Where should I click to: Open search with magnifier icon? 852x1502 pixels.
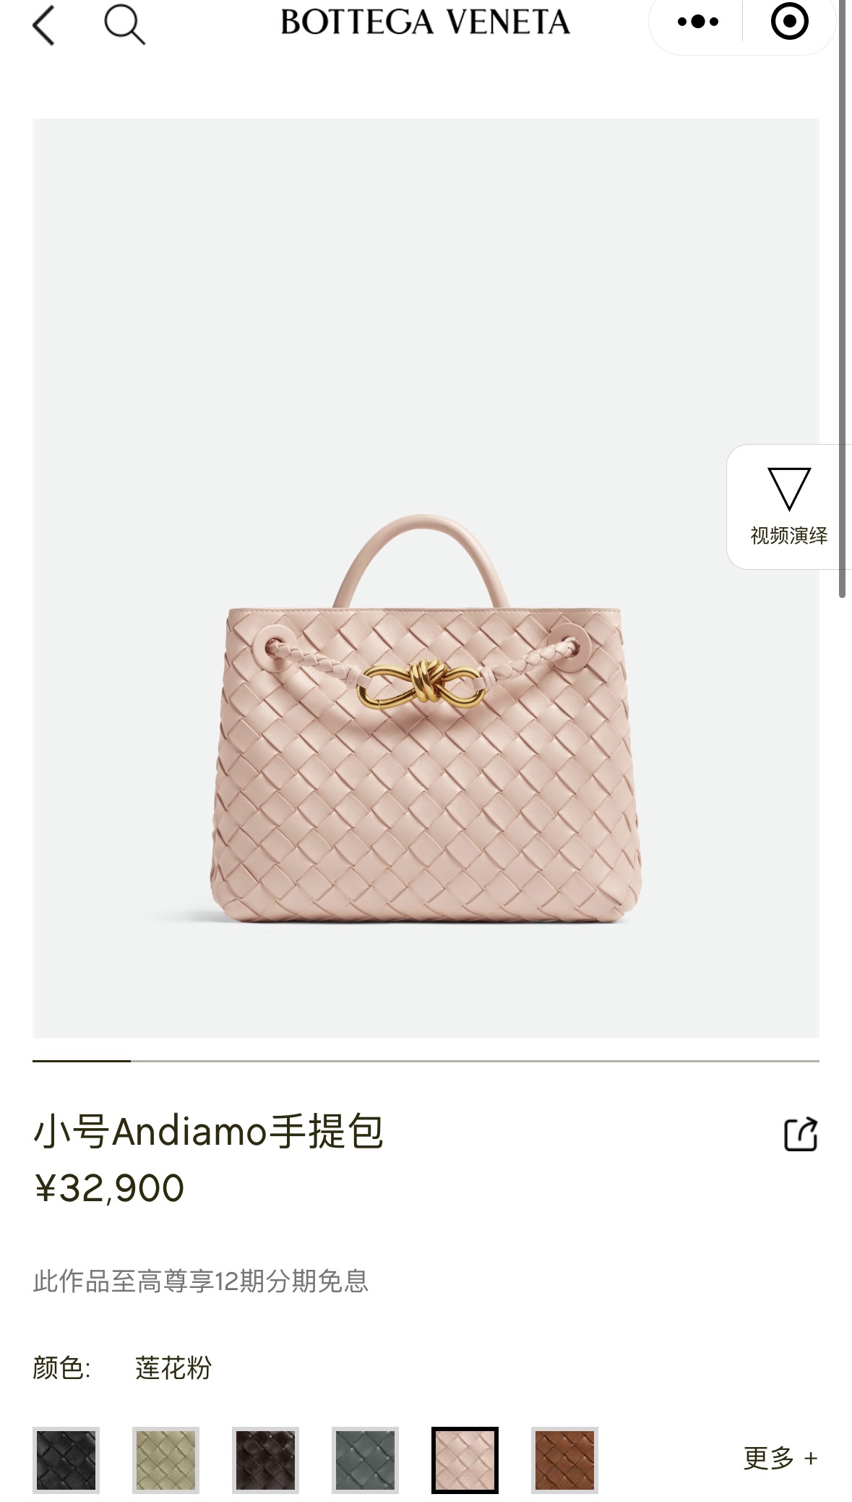124,25
